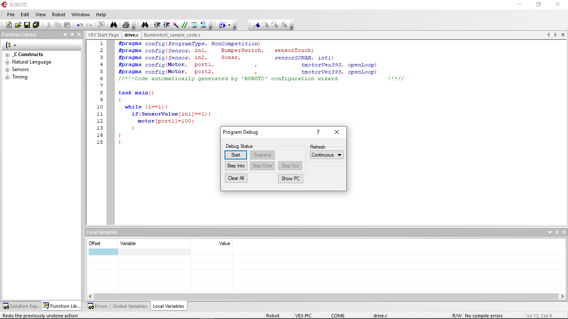Screen dimensions: 568x319
Task: Switch to Solution Explorer tab
Action: (x=21, y=306)
